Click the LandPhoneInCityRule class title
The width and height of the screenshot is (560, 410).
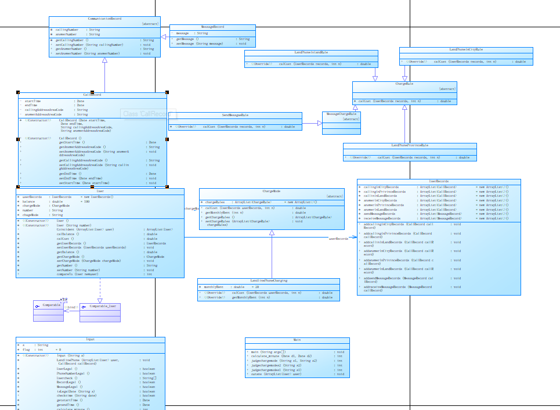(x=466, y=50)
